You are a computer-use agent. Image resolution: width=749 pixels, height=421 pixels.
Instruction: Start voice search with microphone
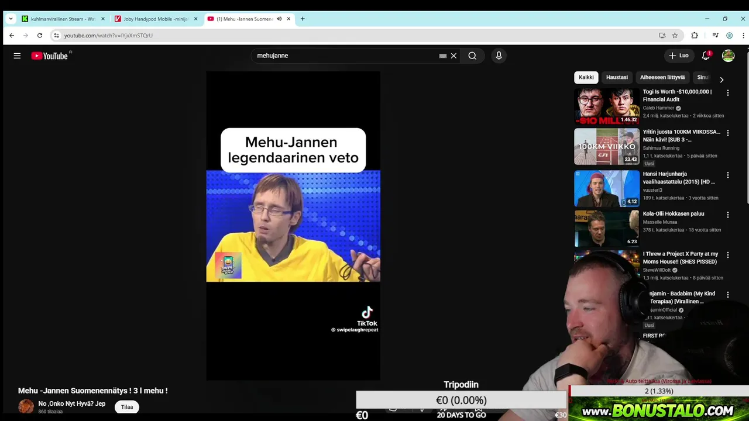click(x=499, y=56)
